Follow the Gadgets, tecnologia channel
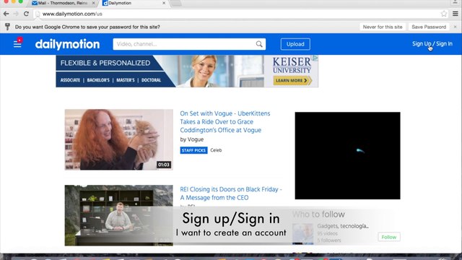 (389, 237)
